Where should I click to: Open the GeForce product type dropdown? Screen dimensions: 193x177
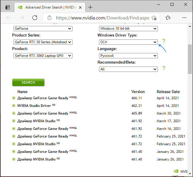(43, 29)
